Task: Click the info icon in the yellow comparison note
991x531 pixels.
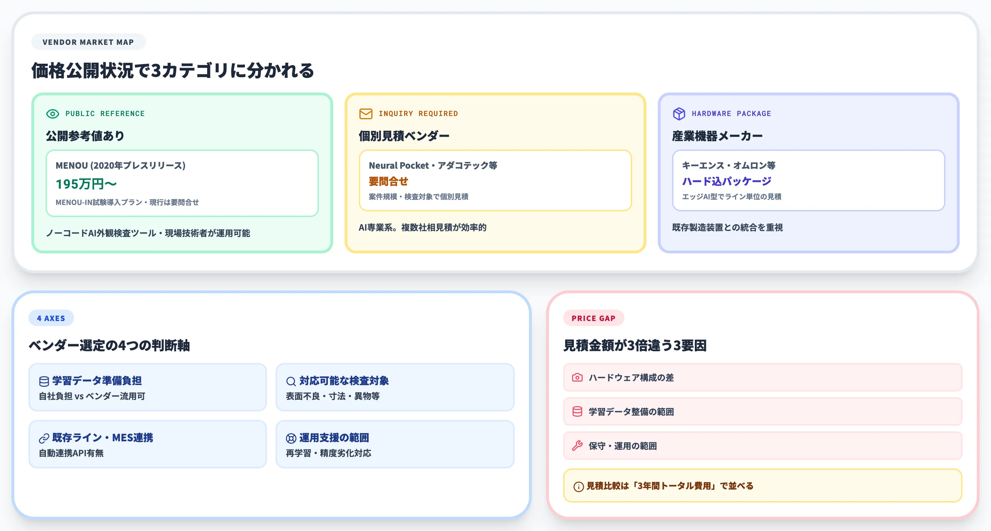Action: (578, 486)
